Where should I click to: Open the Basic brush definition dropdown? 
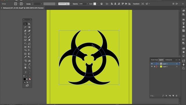pyautogui.click(x=71, y=4)
